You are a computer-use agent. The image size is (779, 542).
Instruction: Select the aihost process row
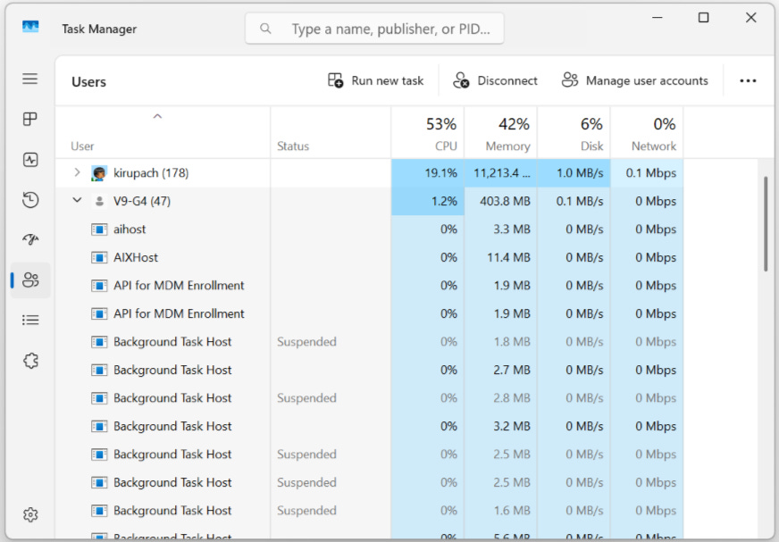point(370,229)
